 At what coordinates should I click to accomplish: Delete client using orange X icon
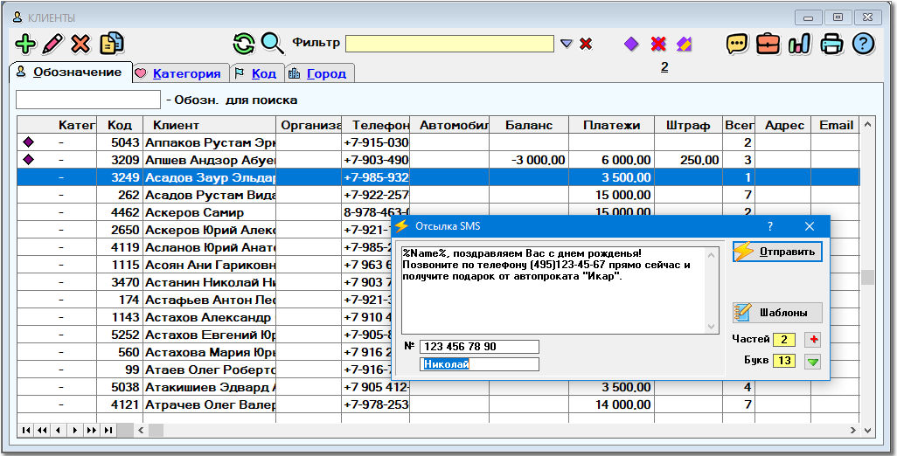coord(80,44)
